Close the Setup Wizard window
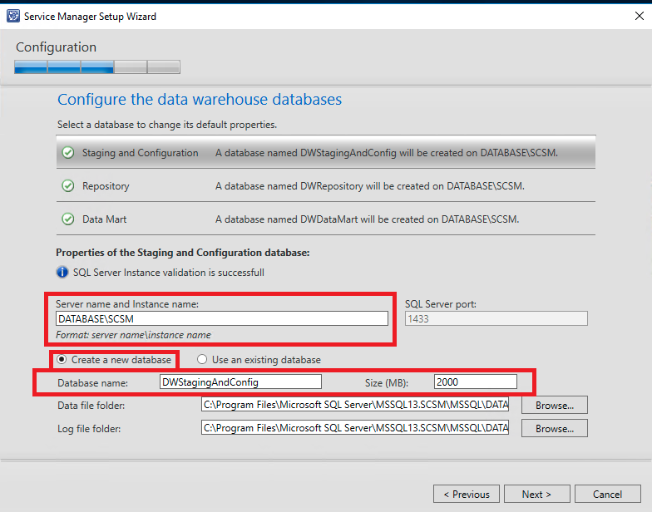Image resolution: width=652 pixels, height=512 pixels. [x=637, y=16]
